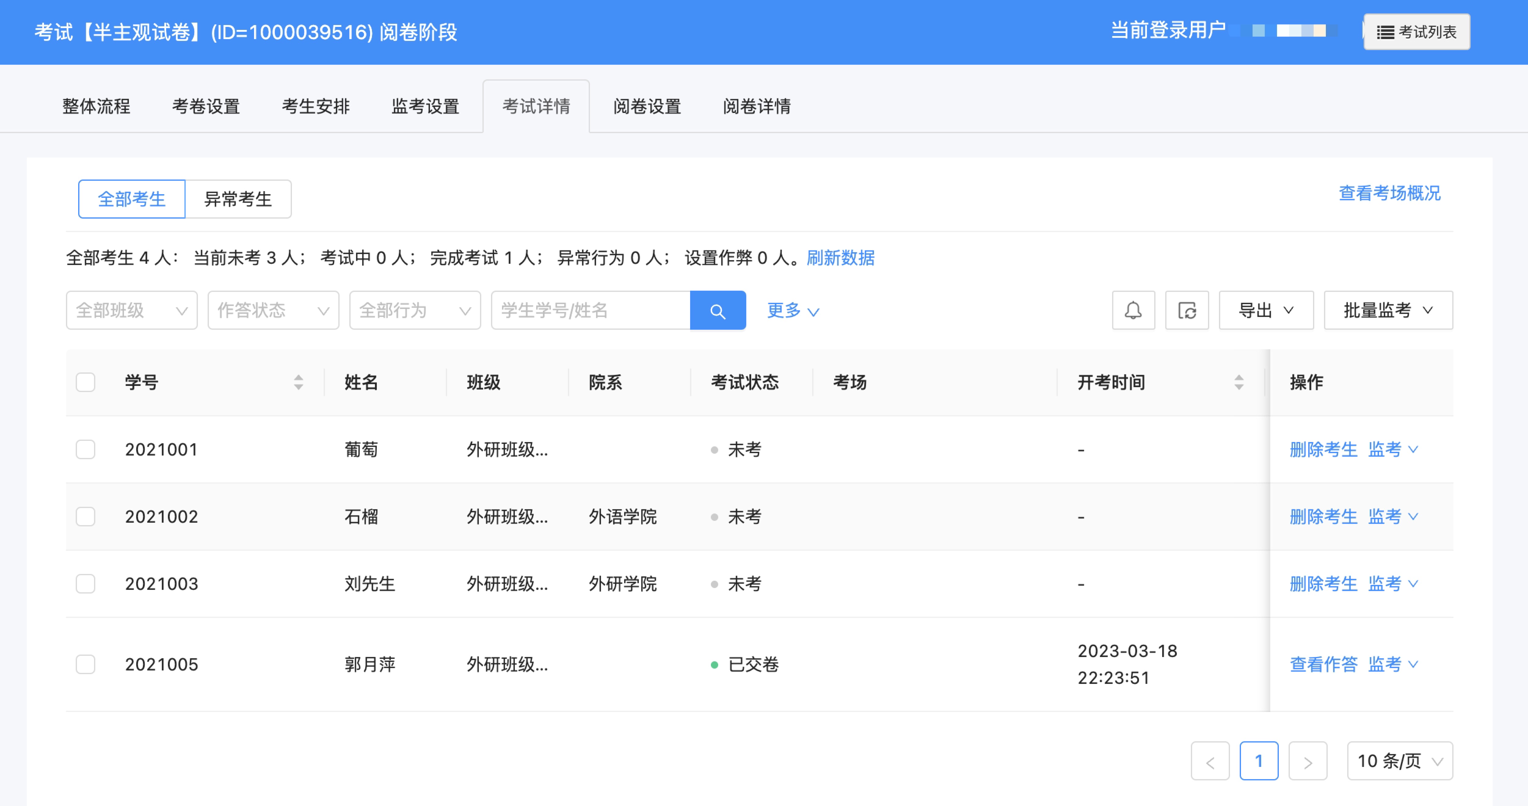Click 查看作答 for student 郭月萍

tap(1323, 664)
